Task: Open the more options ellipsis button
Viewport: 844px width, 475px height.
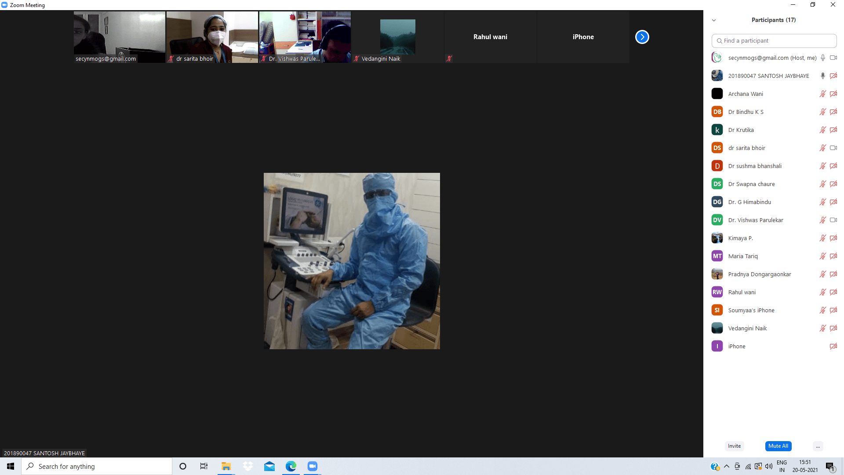Action: click(818, 446)
